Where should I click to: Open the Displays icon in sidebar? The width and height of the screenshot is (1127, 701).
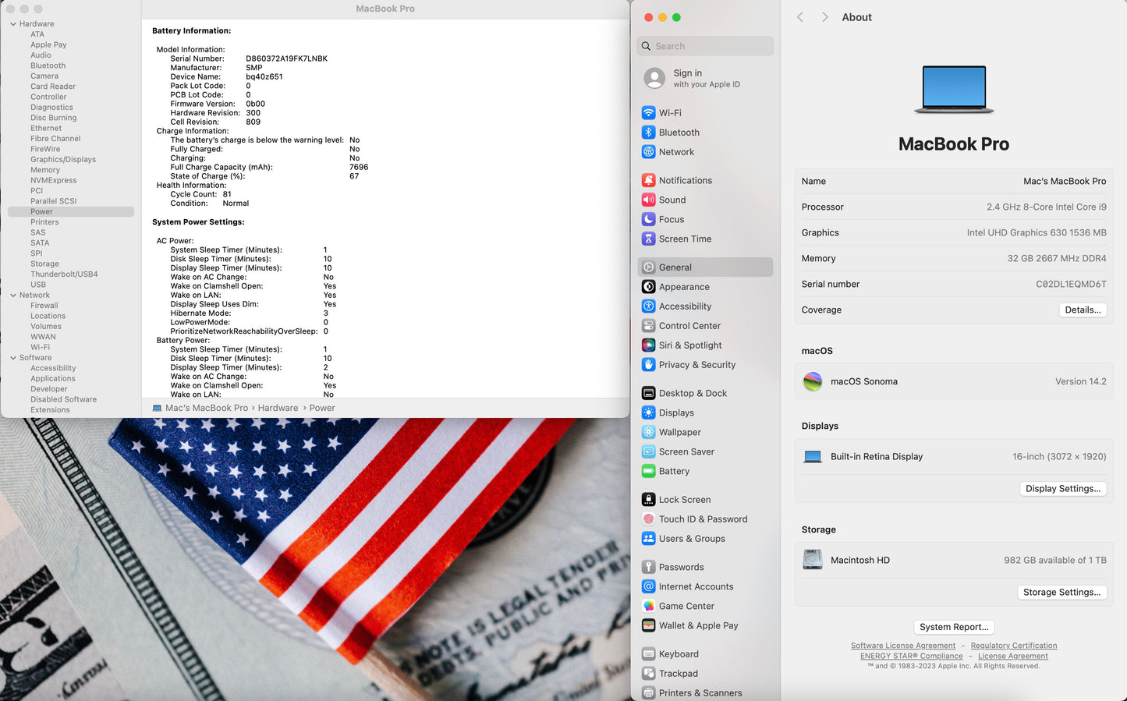[x=648, y=412]
